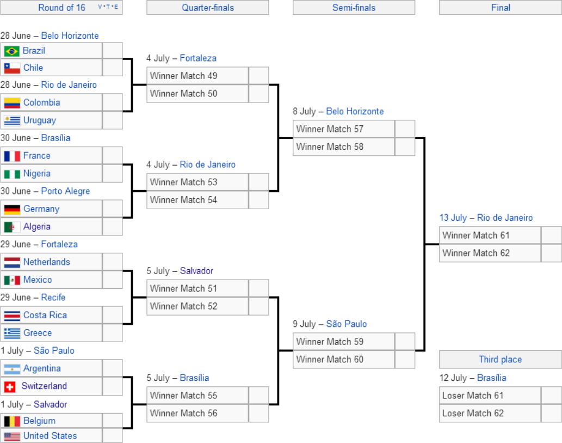The width and height of the screenshot is (562, 443).
Task: Click the Germany flag icon
Action: [12, 209]
